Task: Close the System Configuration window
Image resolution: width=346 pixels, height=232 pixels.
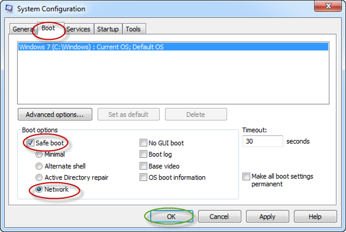Action: pyautogui.click(x=328, y=6)
